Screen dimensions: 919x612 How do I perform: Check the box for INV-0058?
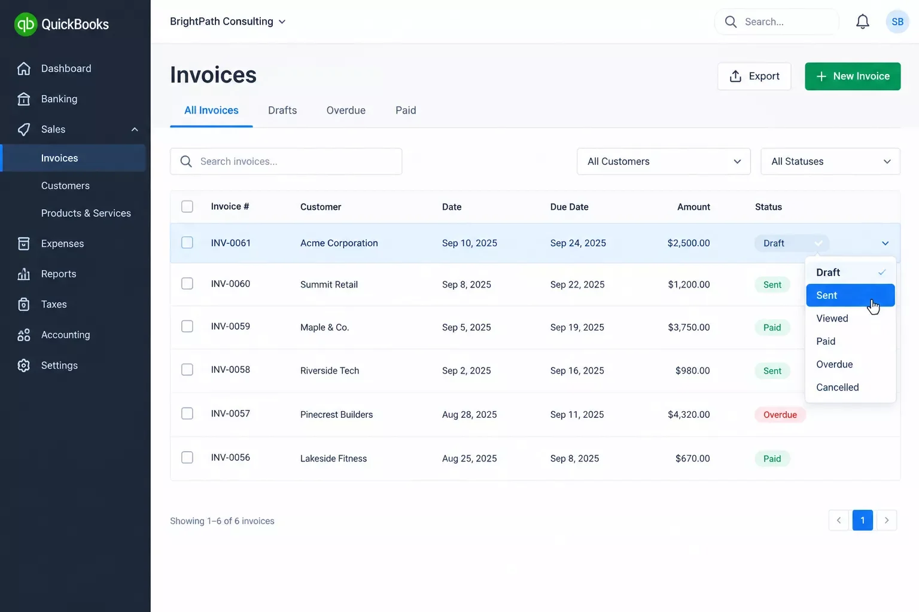point(187,369)
